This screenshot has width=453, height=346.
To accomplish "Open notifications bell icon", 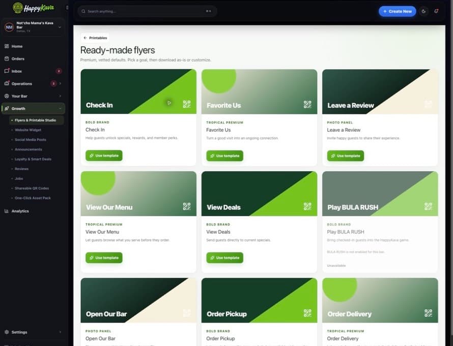I will coord(436,11).
